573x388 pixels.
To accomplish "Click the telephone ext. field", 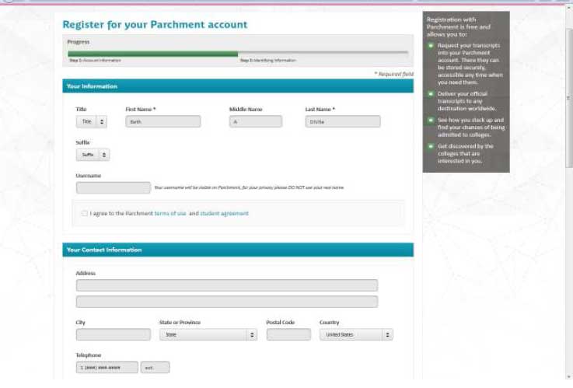I will (155, 367).
